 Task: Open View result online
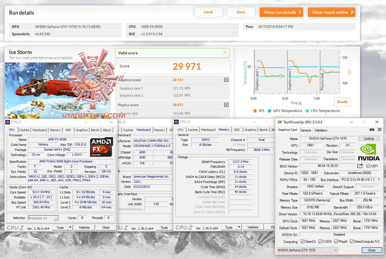(332, 12)
